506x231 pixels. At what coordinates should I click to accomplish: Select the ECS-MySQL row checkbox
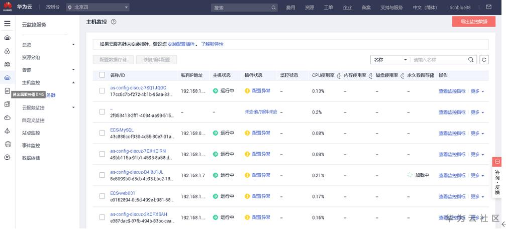point(102,133)
